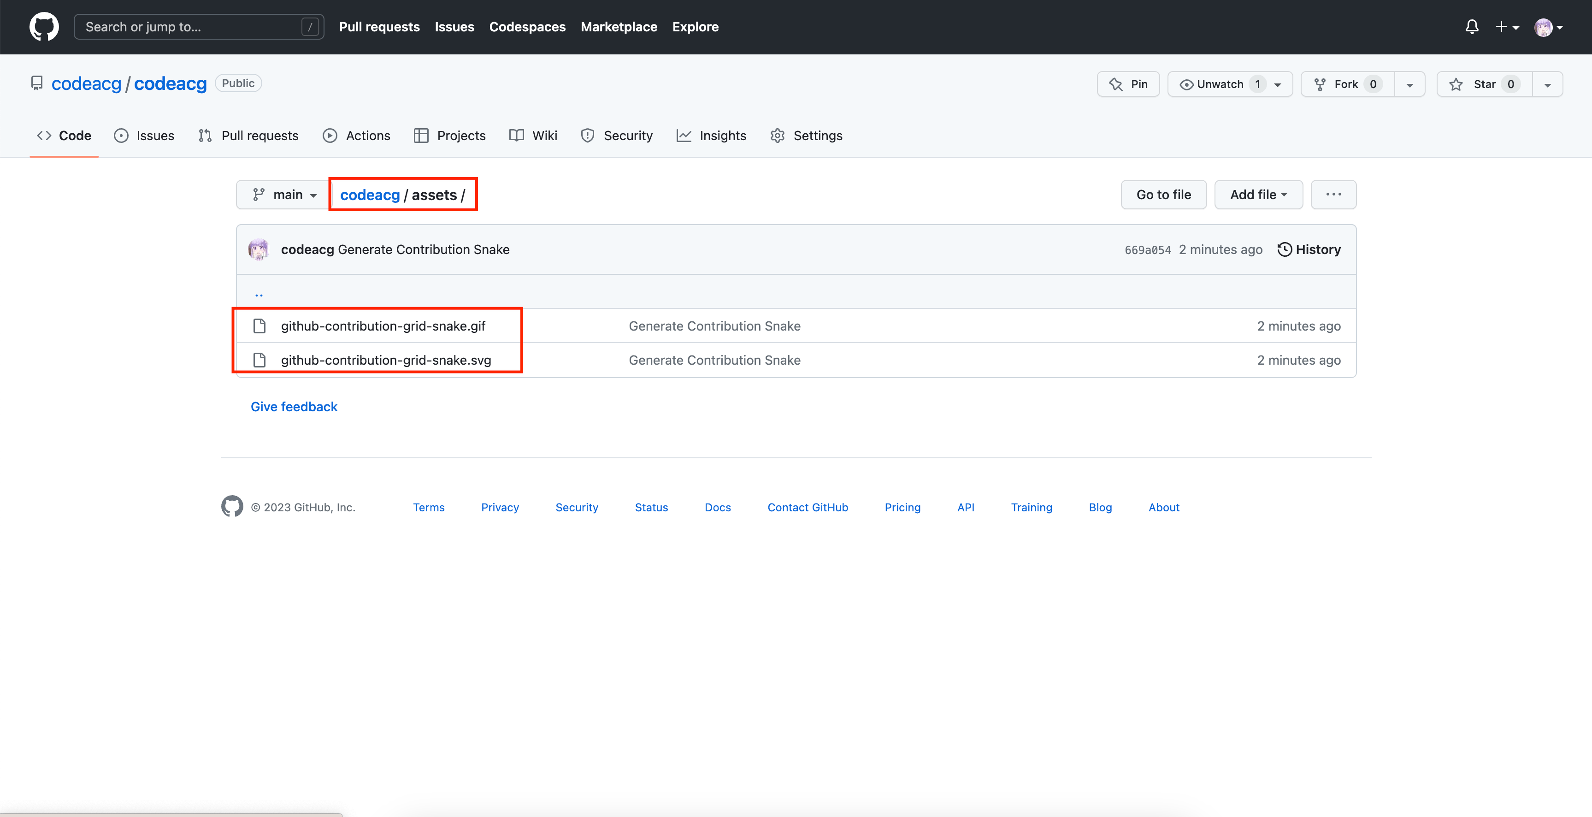
Task: Open the Docs footer link
Action: point(718,507)
